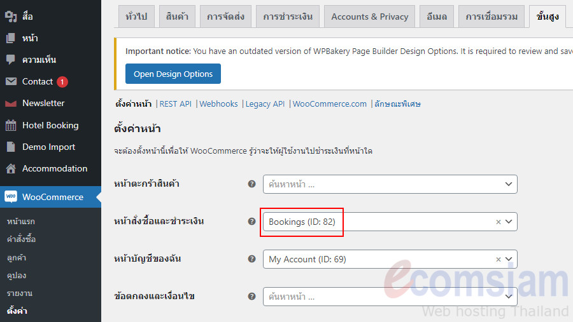The image size is (573, 322).
Task: Click the Accommodation house icon
Action: [11, 168]
